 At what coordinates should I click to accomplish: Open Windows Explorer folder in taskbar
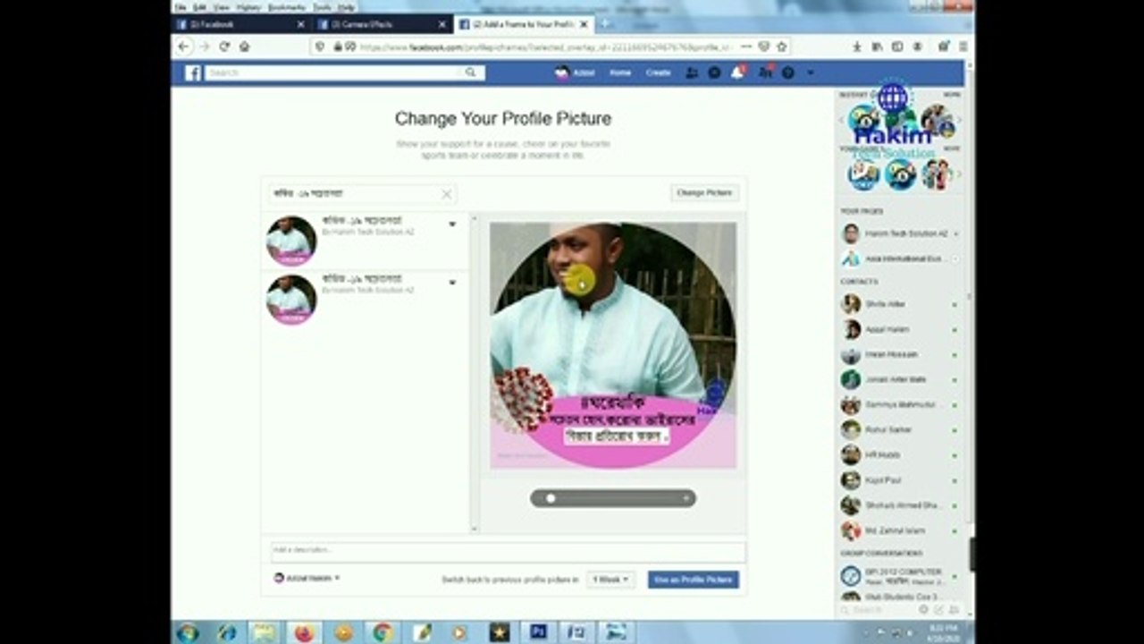click(x=265, y=632)
